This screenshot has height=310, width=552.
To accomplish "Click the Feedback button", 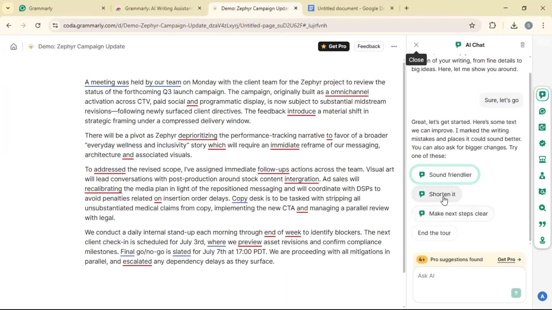I will click(x=369, y=46).
